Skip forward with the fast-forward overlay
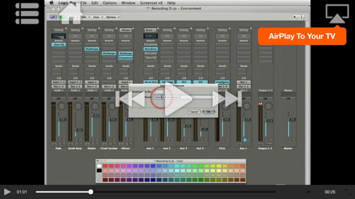Viewport: 355px width, 199px height. (227, 99)
